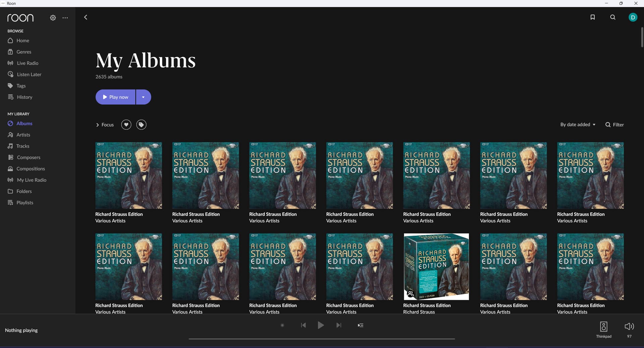Open the Richard Strauss Edition box set thumbnail
The width and height of the screenshot is (644, 348).
pos(436,267)
